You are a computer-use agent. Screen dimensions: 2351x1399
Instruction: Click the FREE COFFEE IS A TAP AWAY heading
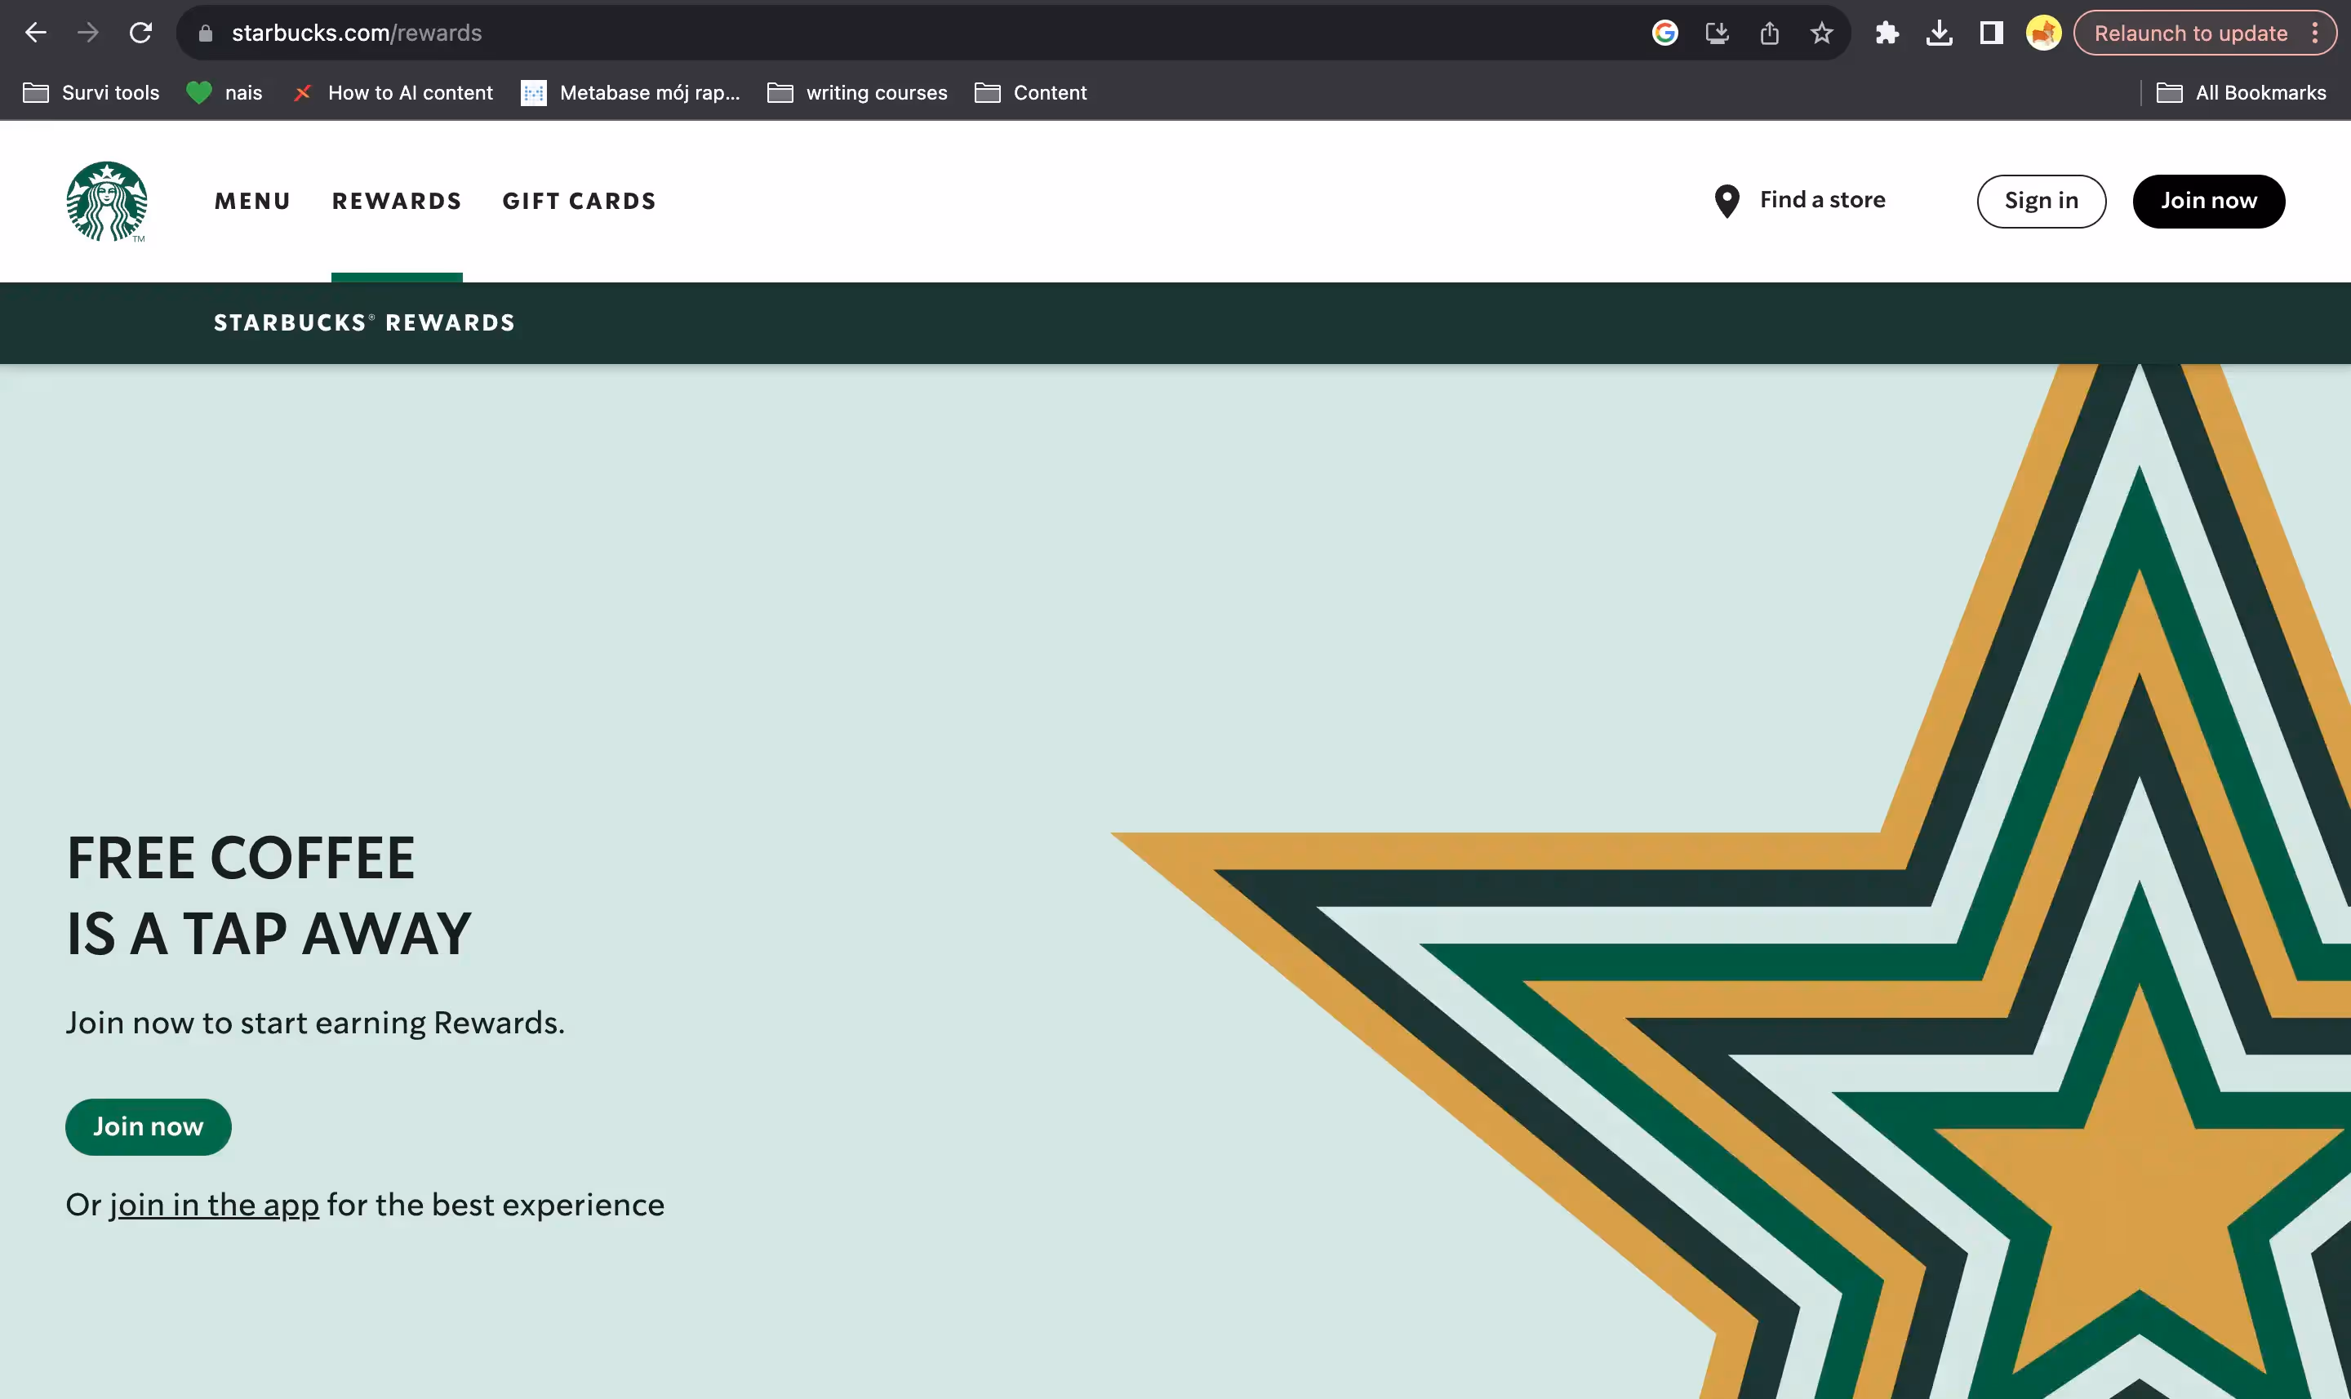[x=269, y=895]
